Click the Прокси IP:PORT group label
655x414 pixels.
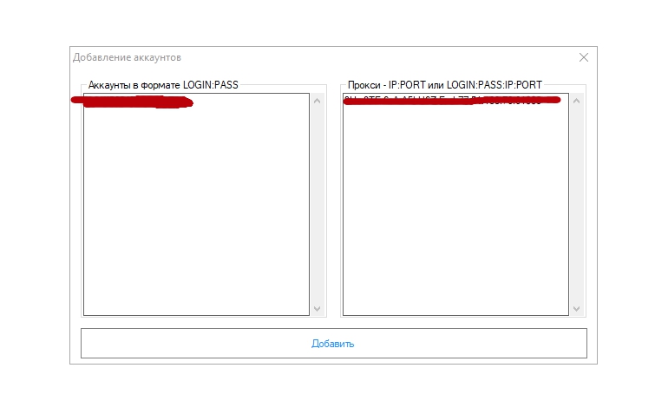coord(444,85)
